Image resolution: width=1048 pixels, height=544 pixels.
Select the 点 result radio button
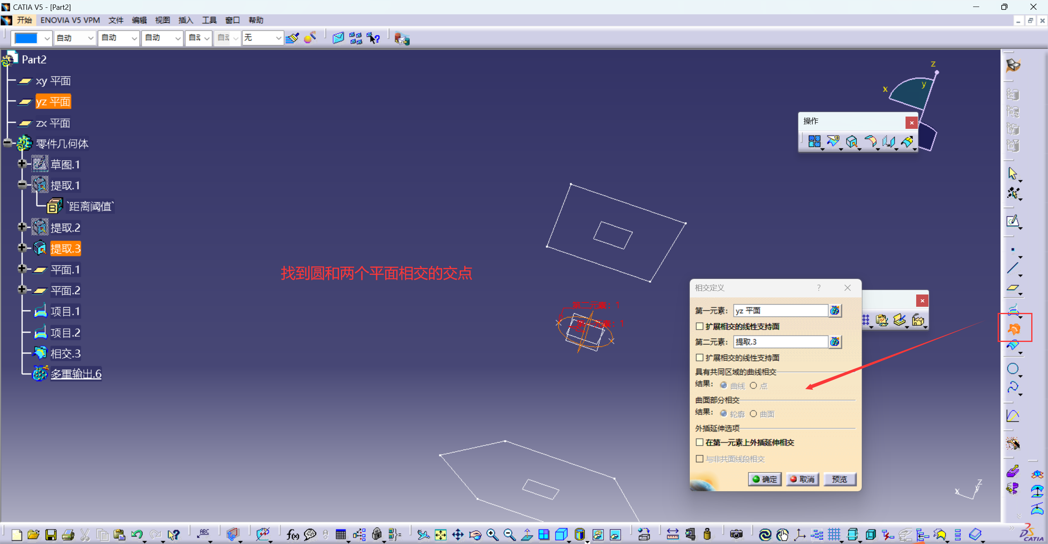(x=753, y=385)
